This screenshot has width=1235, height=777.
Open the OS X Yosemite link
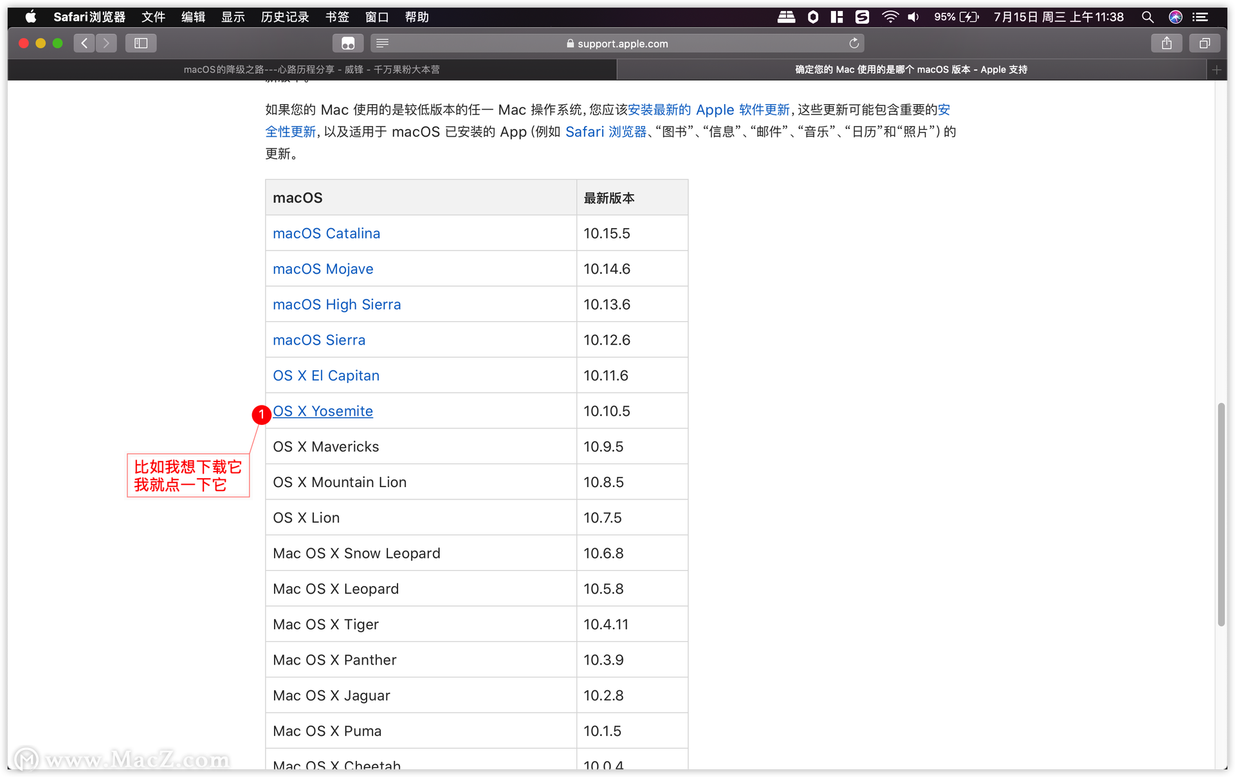pyautogui.click(x=323, y=411)
